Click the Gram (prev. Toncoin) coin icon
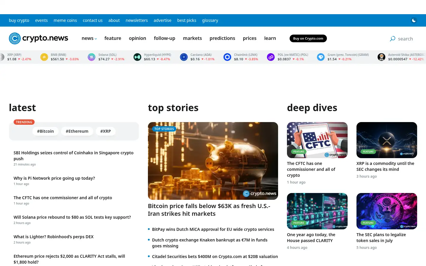The width and height of the screenshot is (426, 266). point(321,57)
